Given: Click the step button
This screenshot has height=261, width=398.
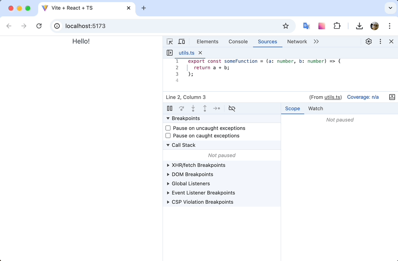Looking at the screenshot, I should click(x=217, y=108).
